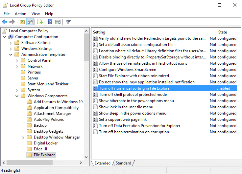Click the tree pane horizontal scrollbar thumb

click(x=30, y=163)
